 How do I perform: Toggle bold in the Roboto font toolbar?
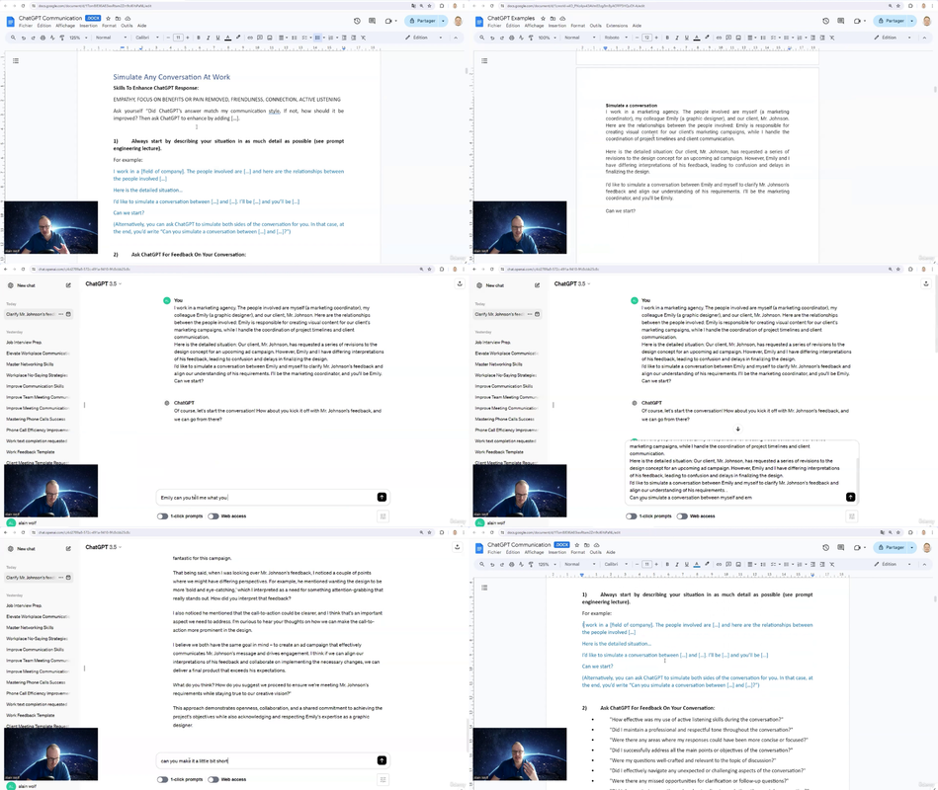(667, 38)
